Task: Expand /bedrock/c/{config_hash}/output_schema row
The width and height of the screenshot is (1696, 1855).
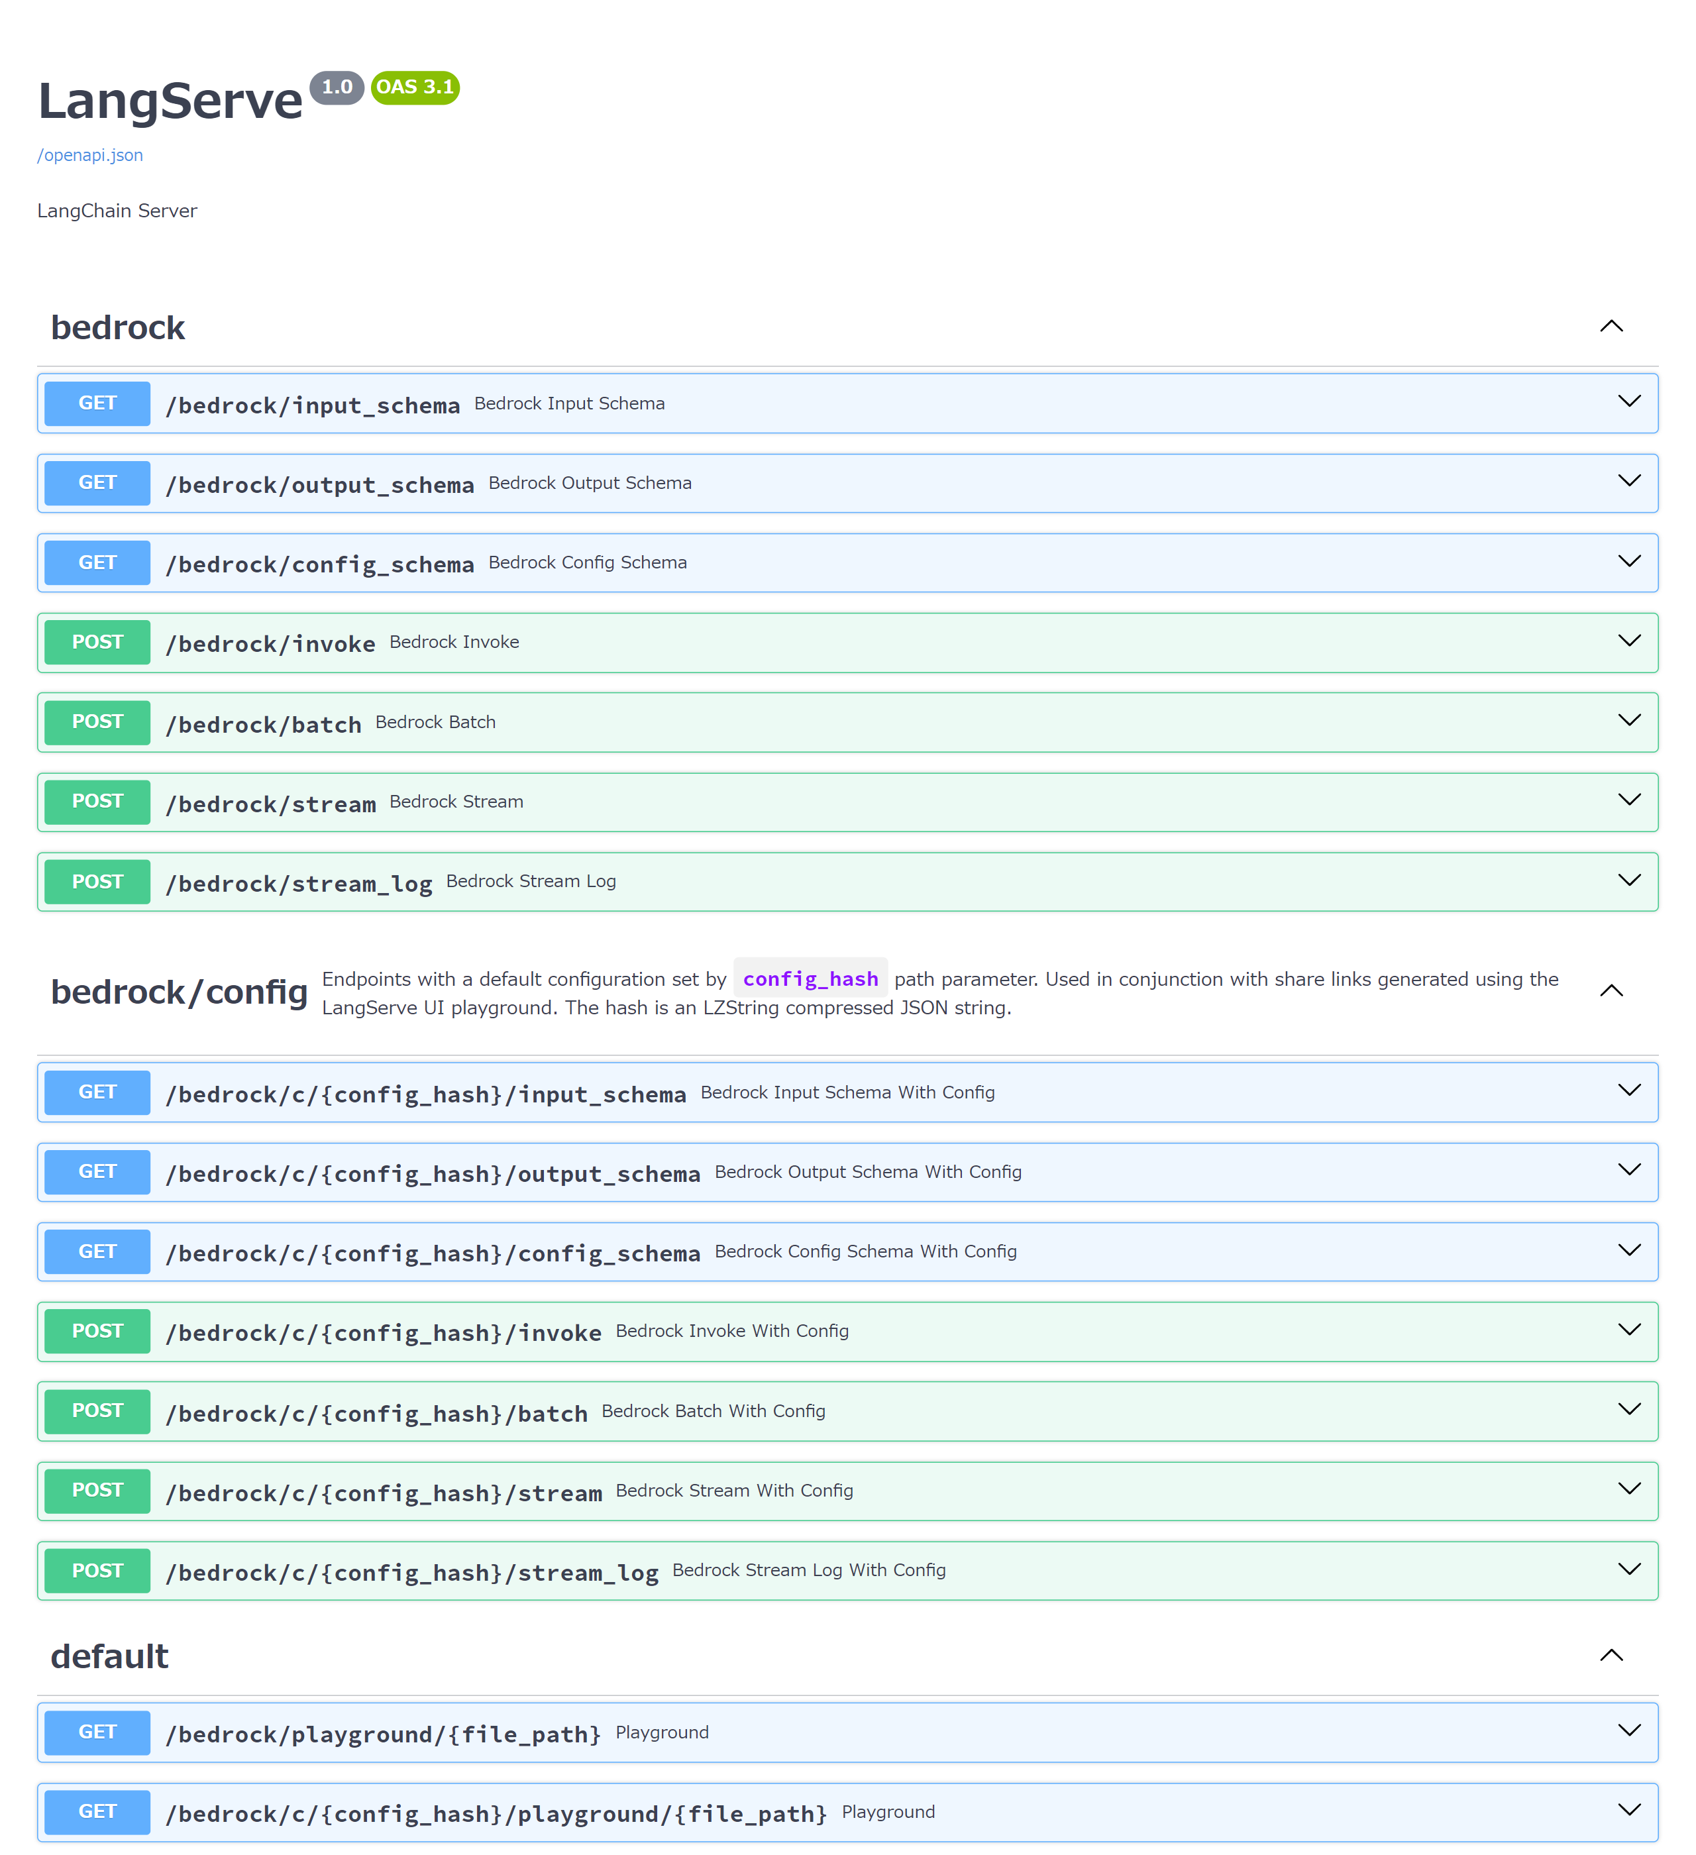Action: coord(1629,1171)
